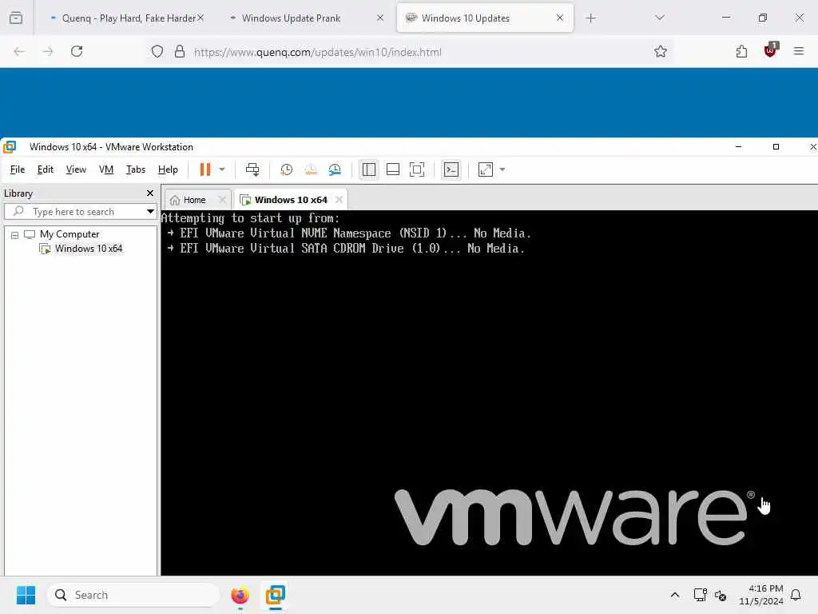Viewport: 818px width, 614px height.
Task: Close the Windows Update Prank browser tab
Action: (x=380, y=18)
